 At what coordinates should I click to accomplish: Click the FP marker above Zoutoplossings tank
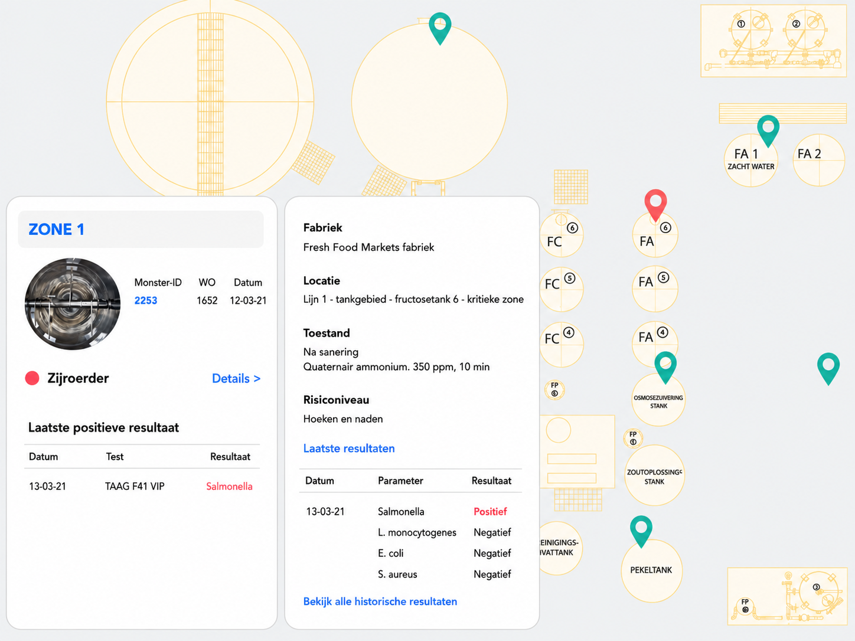pyautogui.click(x=633, y=439)
